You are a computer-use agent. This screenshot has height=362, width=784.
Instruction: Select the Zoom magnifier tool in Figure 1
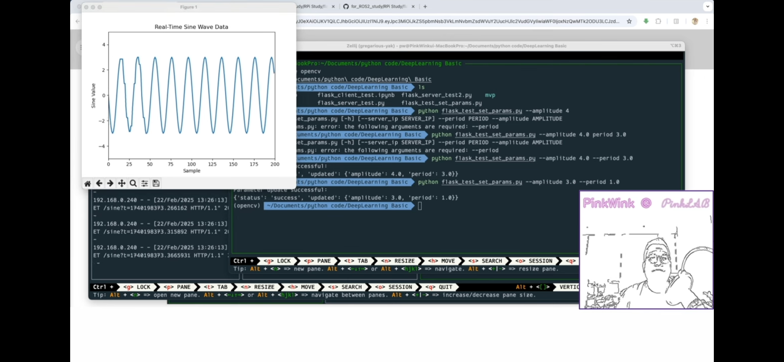pos(133,183)
